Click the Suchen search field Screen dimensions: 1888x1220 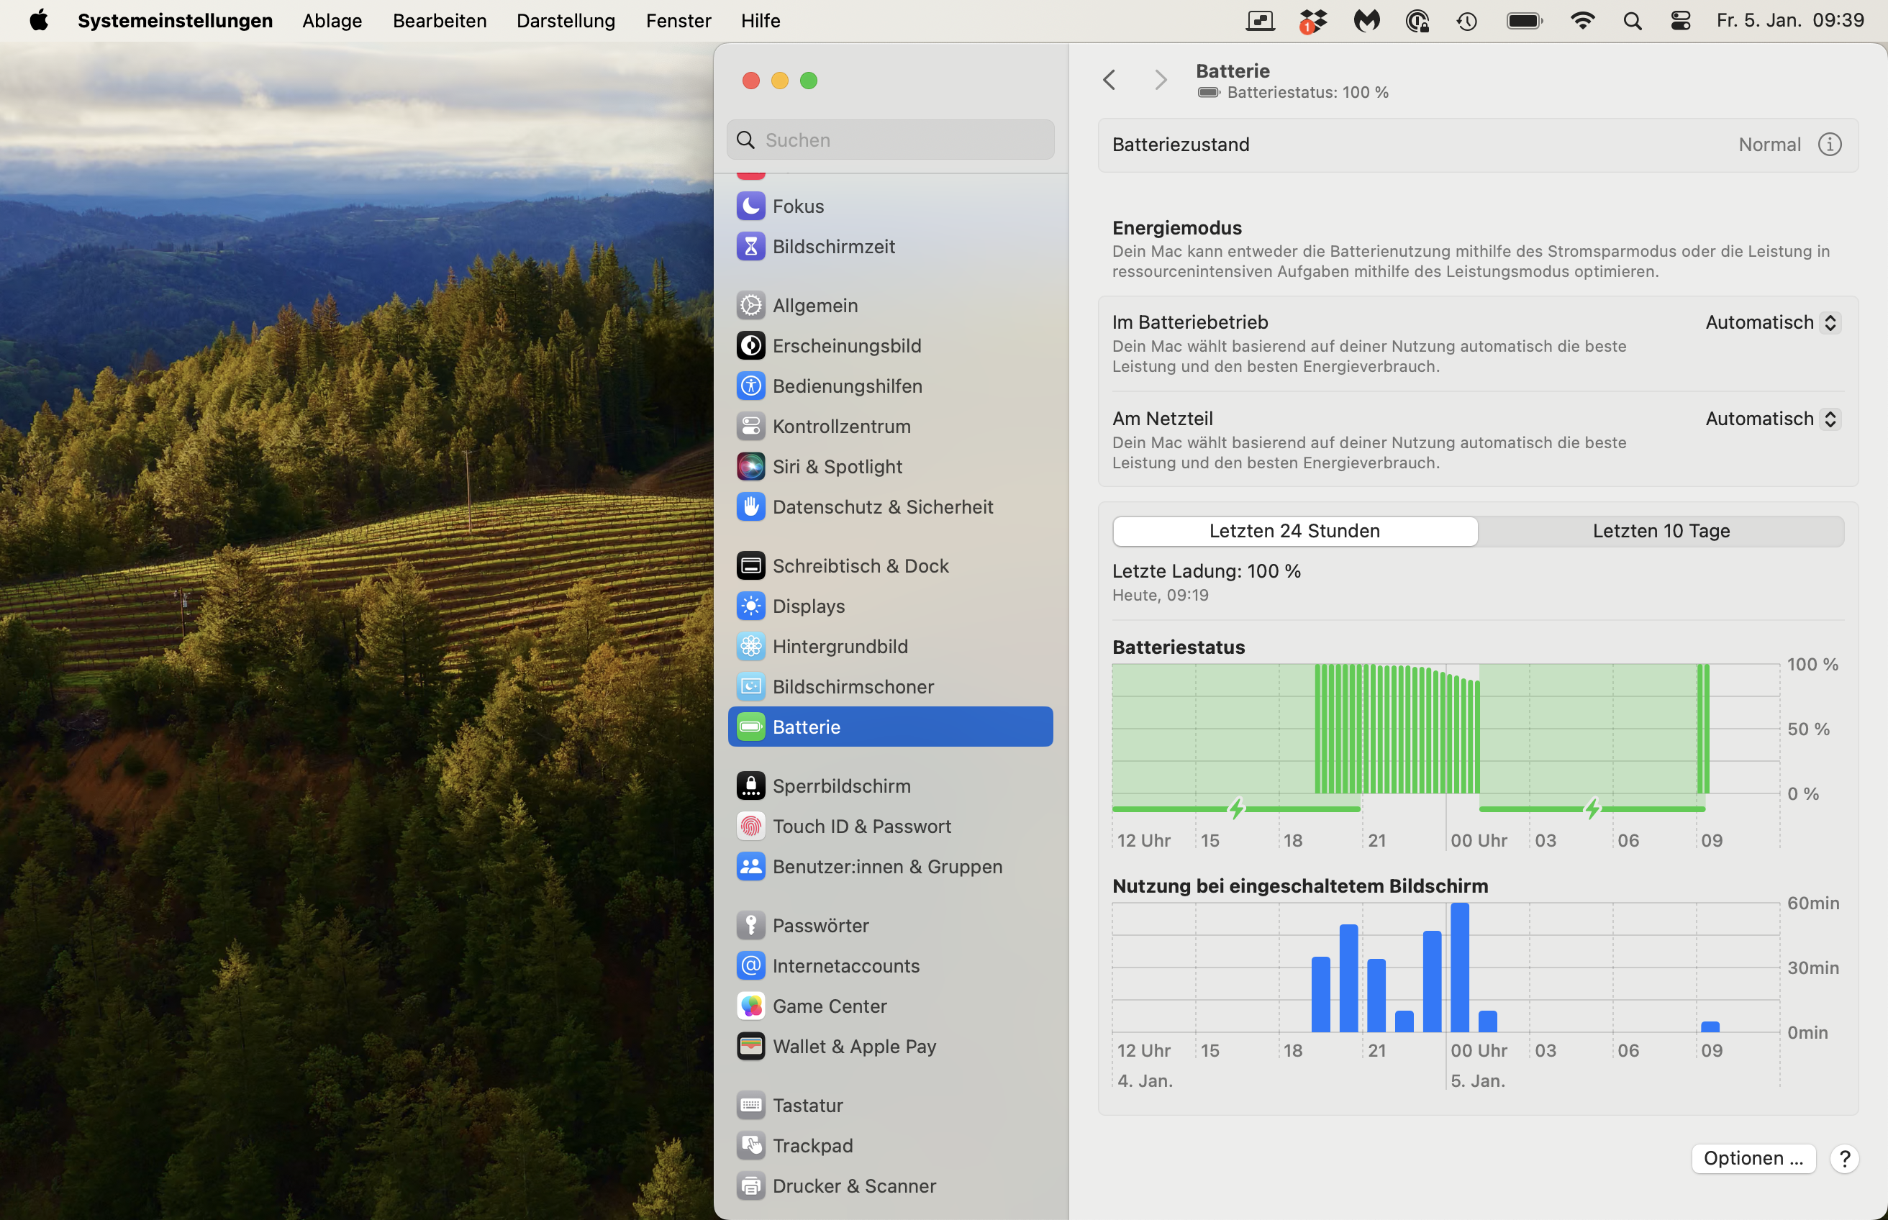tap(891, 140)
